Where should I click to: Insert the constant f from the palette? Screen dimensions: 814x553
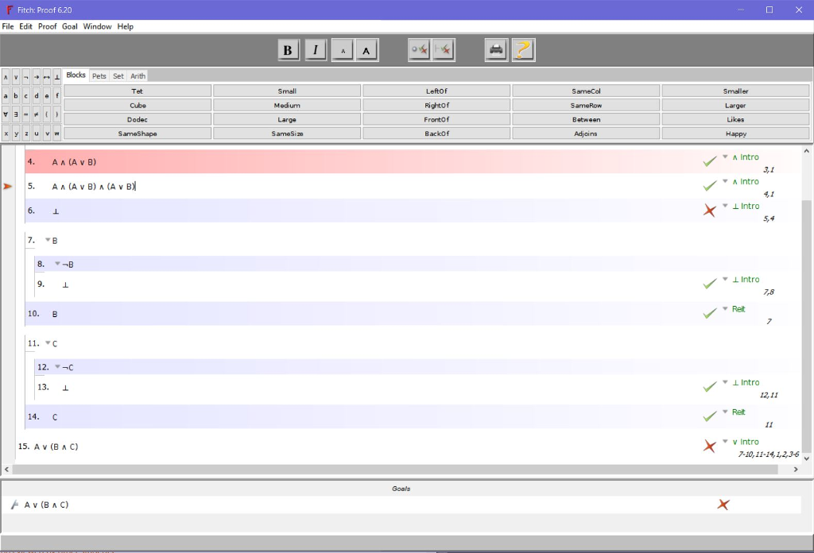coord(57,96)
